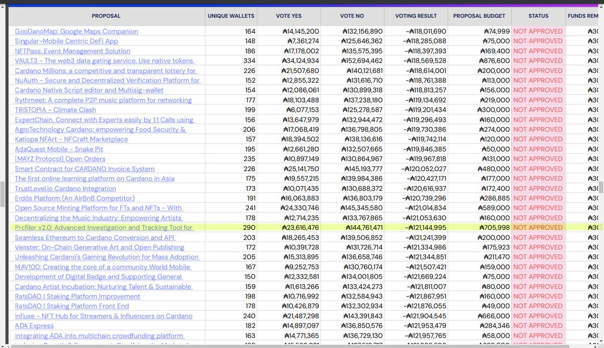Open Decentralizing the Music Industry link
604x348 pixels.
click(98, 218)
